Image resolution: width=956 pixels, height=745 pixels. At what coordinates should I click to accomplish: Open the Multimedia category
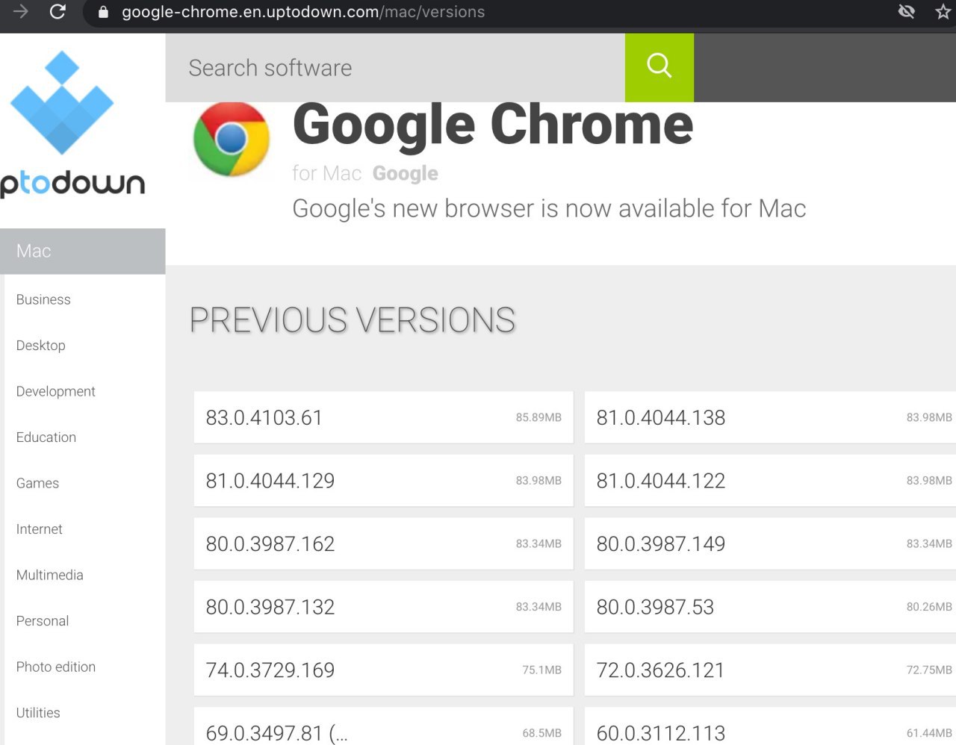click(x=50, y=575)
